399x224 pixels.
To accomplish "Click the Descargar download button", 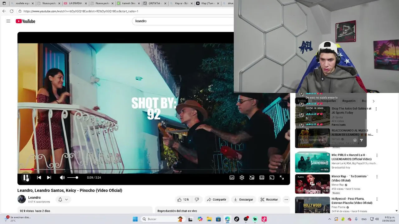I will point(243,199).
